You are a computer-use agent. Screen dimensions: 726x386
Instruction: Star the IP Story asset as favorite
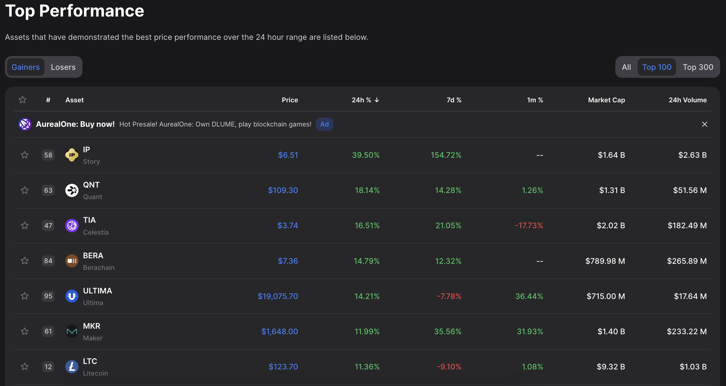click(x=25, y=155)
